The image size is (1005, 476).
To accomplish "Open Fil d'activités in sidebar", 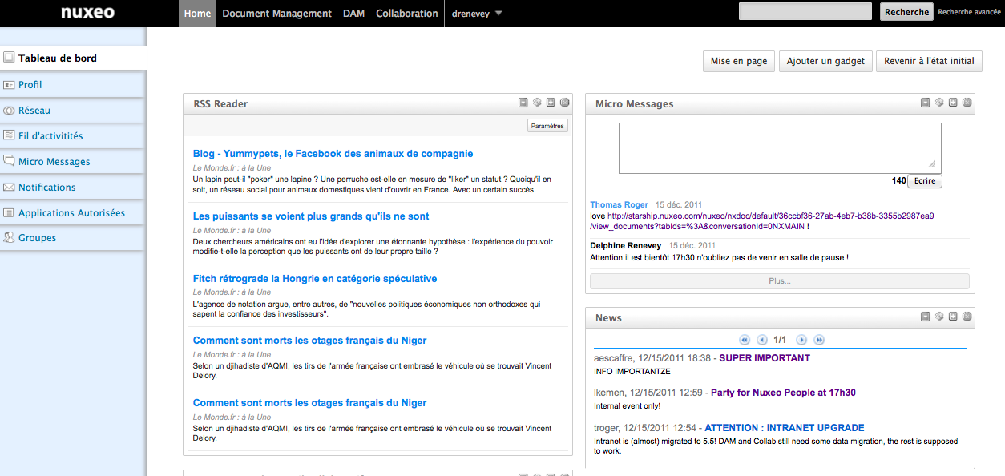I will click(50, 136).
